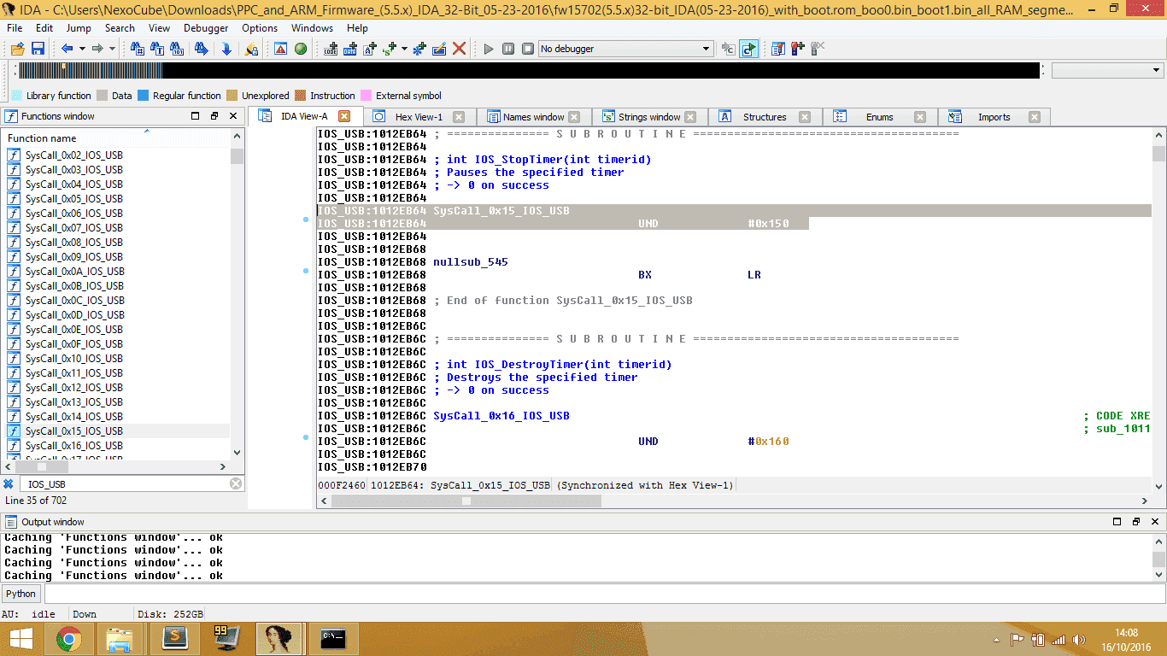Viewport: 1167px width, 656px height.
Task: Click the blue asterisk array icon
Action: tap(419, 49)
